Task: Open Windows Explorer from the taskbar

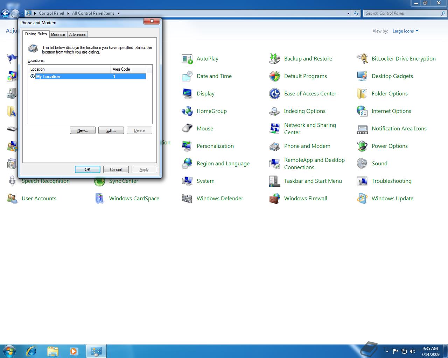Action: pos(52,351)
